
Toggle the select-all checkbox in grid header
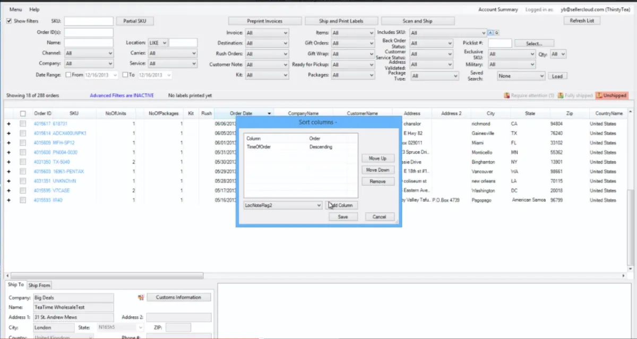[23, 114]
